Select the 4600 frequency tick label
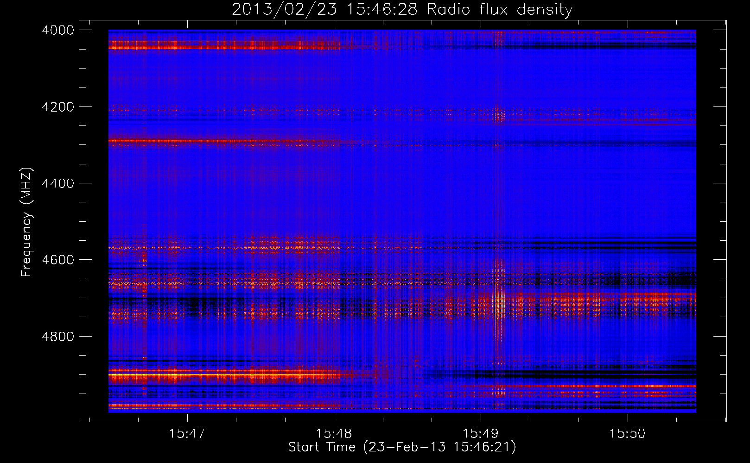750x463 pixels. 58,260
